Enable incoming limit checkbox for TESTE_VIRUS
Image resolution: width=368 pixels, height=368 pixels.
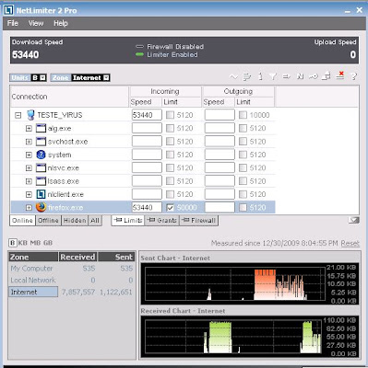(x=170, y=115)
